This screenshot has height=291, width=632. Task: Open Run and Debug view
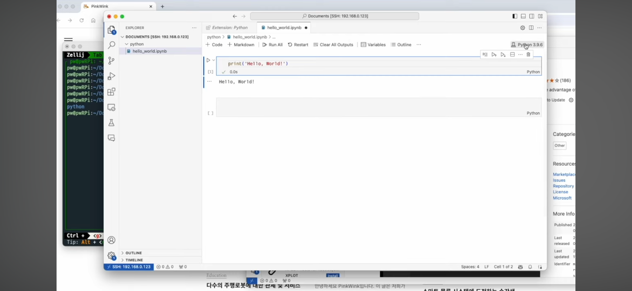111,76
